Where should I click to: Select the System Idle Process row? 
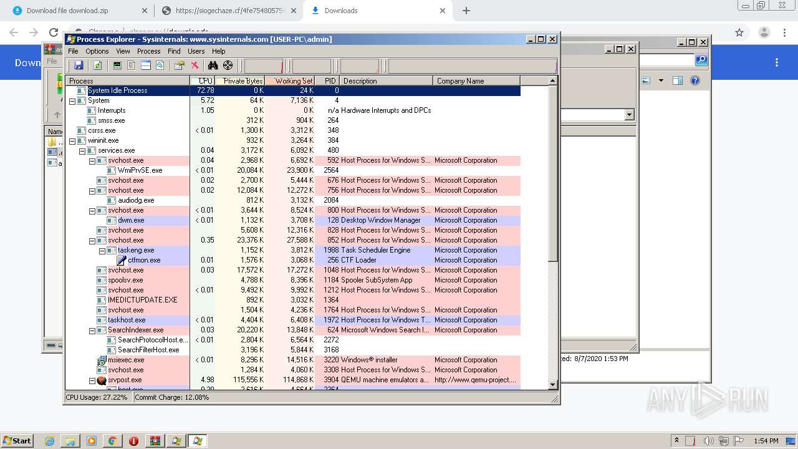293,90
